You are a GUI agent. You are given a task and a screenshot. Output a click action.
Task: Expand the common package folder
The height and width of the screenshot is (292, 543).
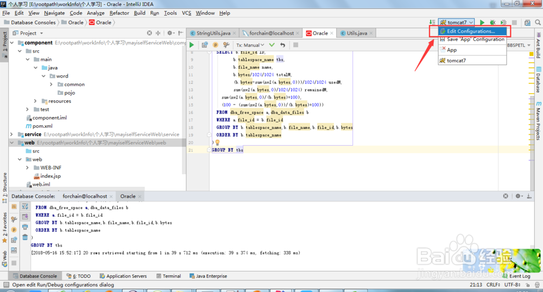pyautogui.click(x=51, y=85)
